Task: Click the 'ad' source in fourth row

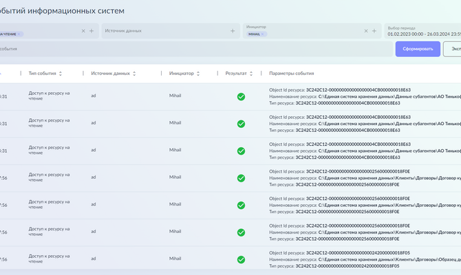Action: click(x=94, y=177)
